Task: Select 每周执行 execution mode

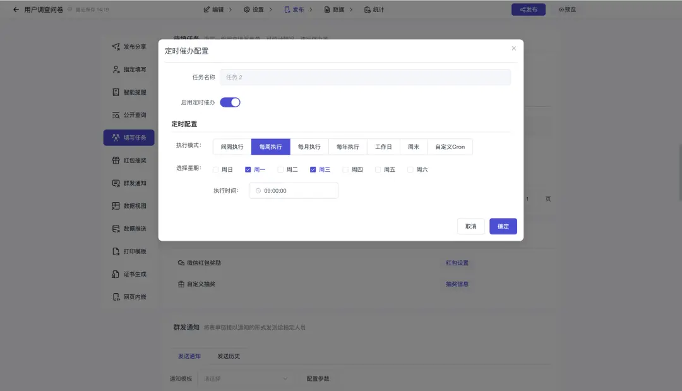Action: click(x=270, y=147)
